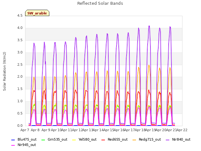Image resolution: width=201 pixels, height=151 pixels.
Task: Click the red Red655_out legend color marker
Action: [x=103, y=140]
